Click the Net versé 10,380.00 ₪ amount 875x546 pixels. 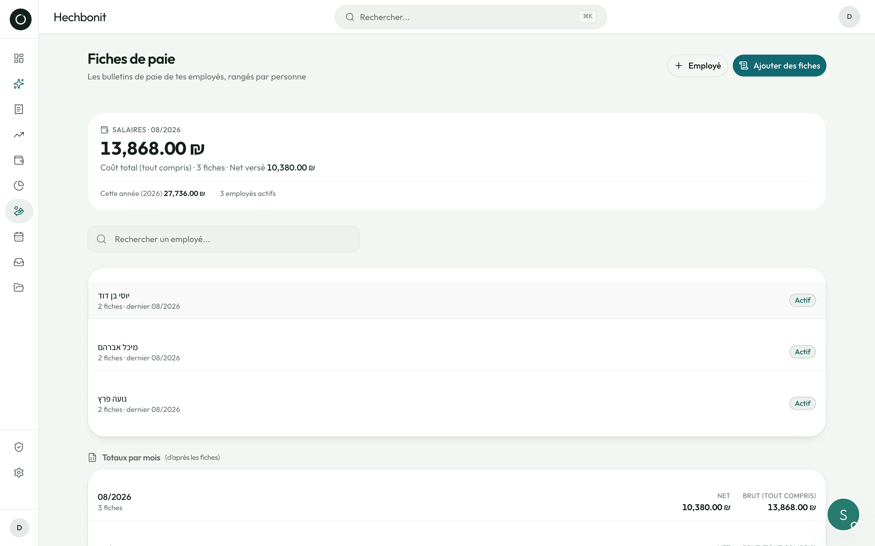(291, 167)
